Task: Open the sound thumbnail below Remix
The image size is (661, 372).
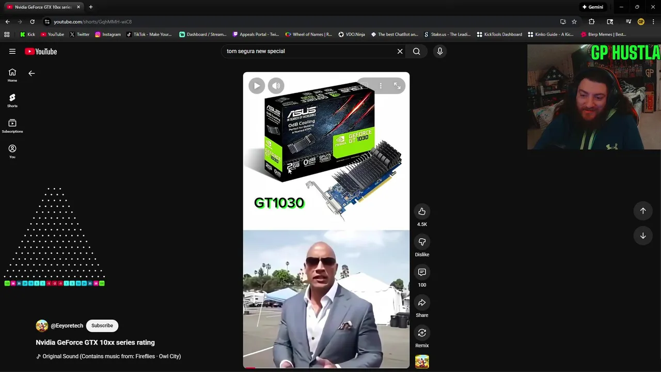Action: pos(422,362)
